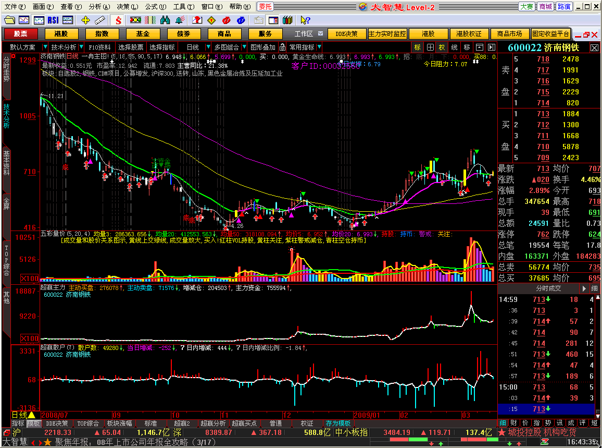Click the grid plus icon above chart
The image size is (602, 448).
[x=430, y=47]
